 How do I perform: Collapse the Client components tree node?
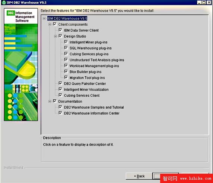50,25
